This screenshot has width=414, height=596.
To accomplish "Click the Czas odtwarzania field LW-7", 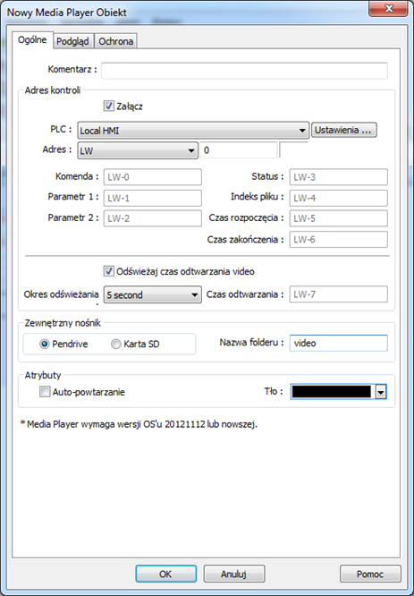I will click(x=338, y=294).
